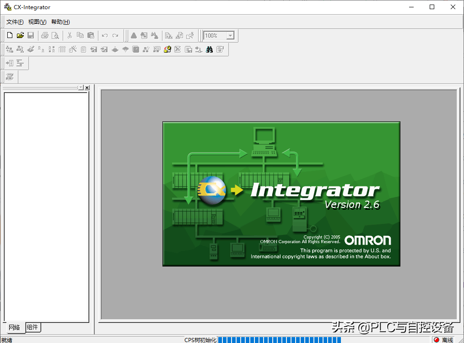Open a project with the folder icon
Screen dimensions: 464x343
(x=20, y=36)
